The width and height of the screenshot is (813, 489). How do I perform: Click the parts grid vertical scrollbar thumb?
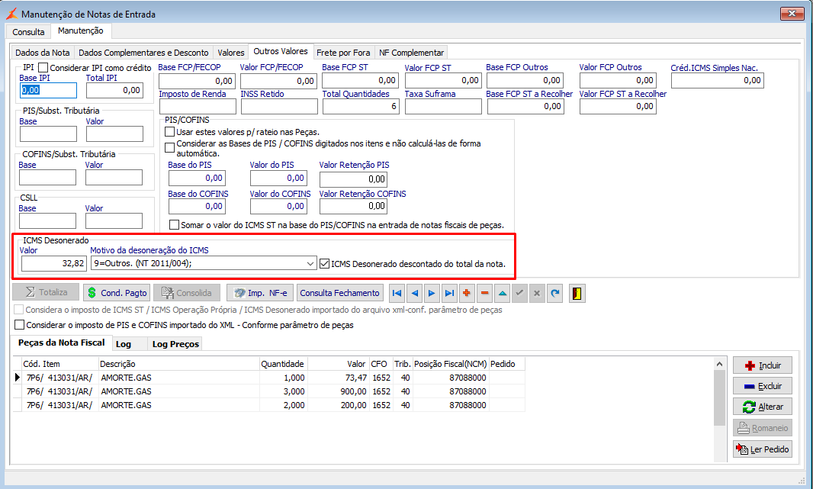719,397
